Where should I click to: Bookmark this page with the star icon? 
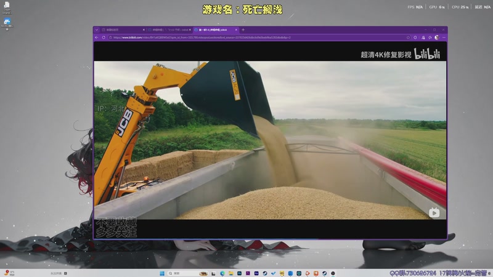pyautogui.click(x=408, y=38)
